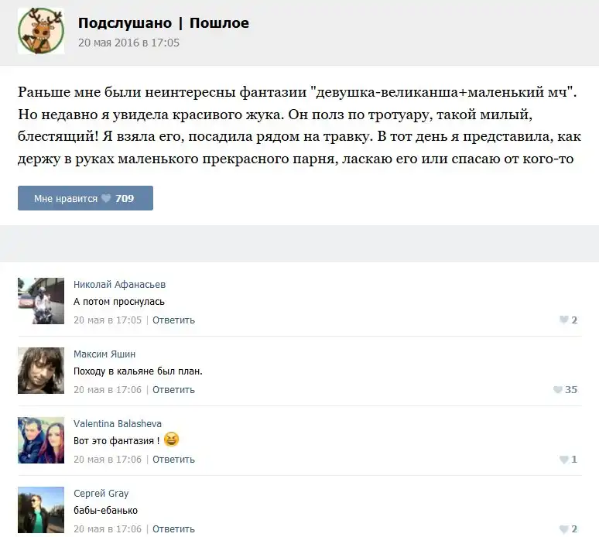This screenshot has width=599, height=537.
Task: Reply to Максим Яшин's comment with Ответить
Action: pyautogui.click(x=173, y=390)
